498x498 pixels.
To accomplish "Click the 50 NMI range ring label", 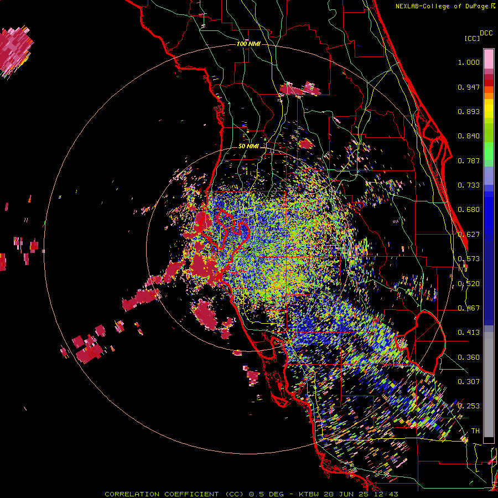I will click(x=248, y=147).
